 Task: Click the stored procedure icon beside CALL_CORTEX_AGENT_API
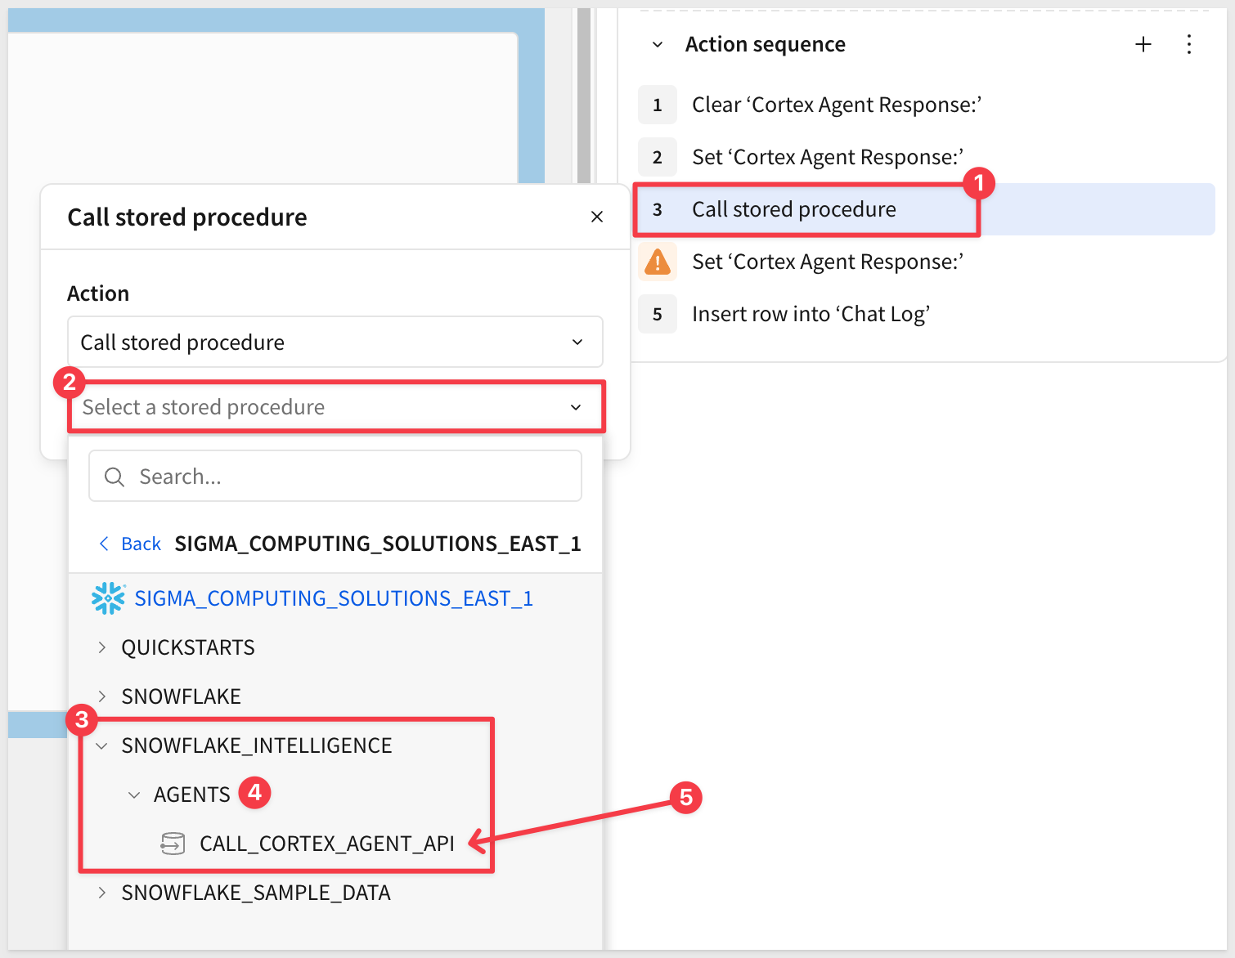point(173,844)
